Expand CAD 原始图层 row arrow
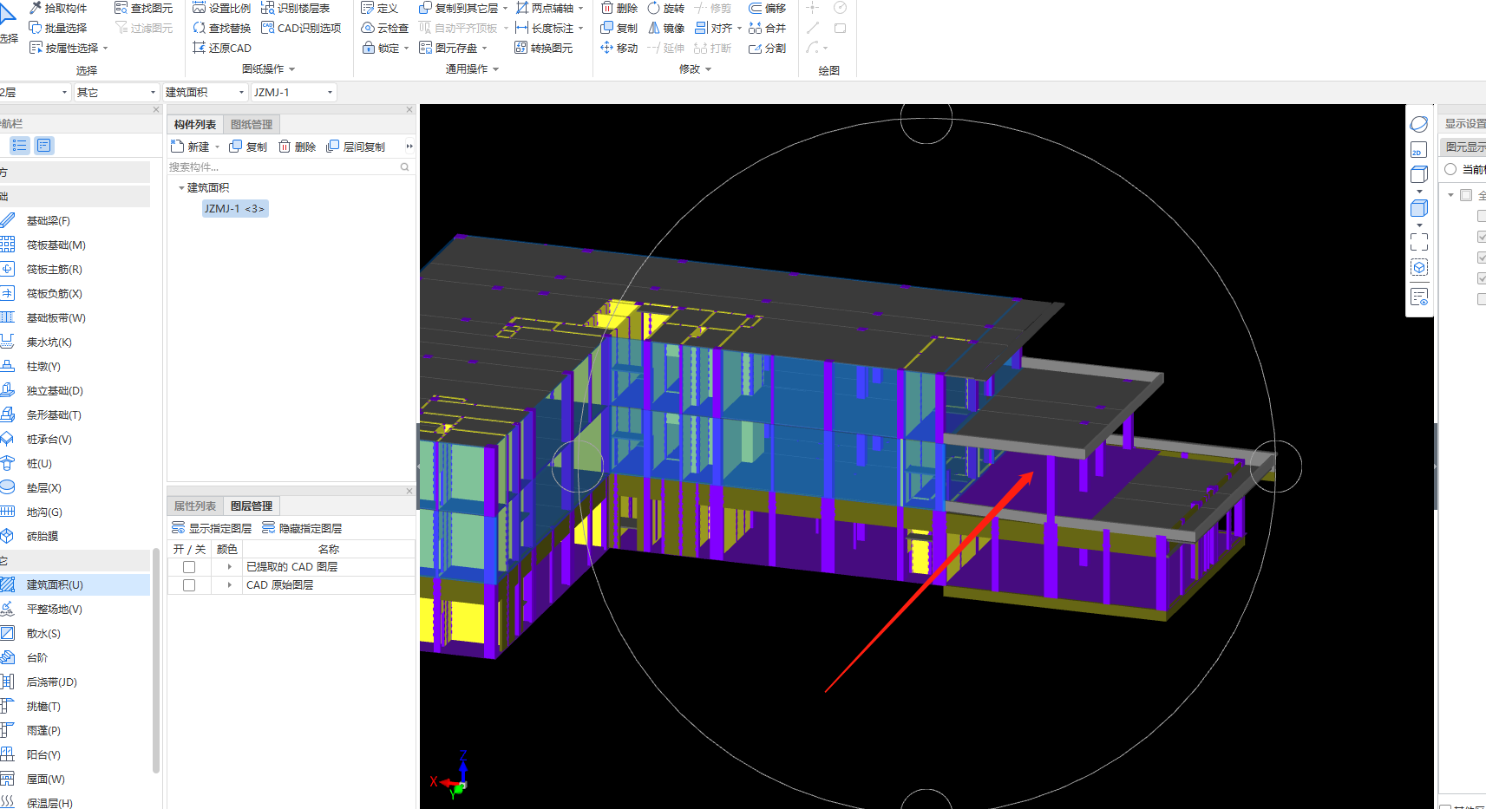Viewport: 1486px width, 809px height. [x=230, y=585]
